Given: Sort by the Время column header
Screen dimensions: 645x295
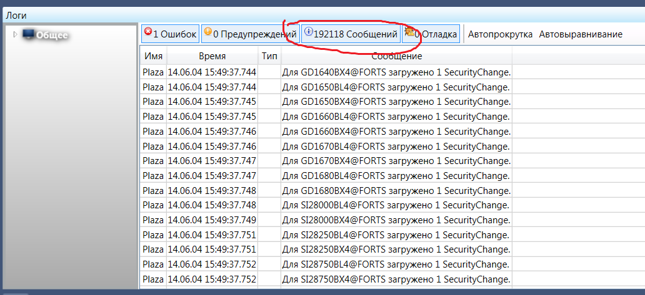Looking at the screenshot, I should pos(212,56).
